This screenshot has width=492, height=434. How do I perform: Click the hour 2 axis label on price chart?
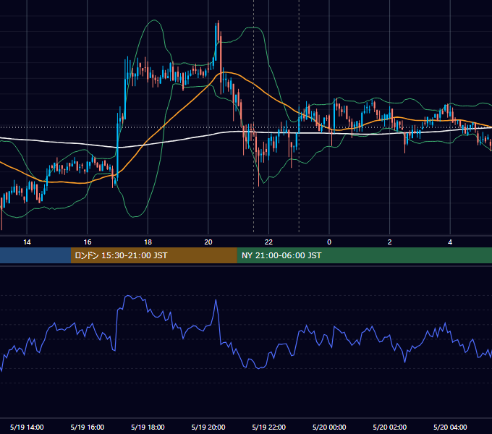point(390,242)
